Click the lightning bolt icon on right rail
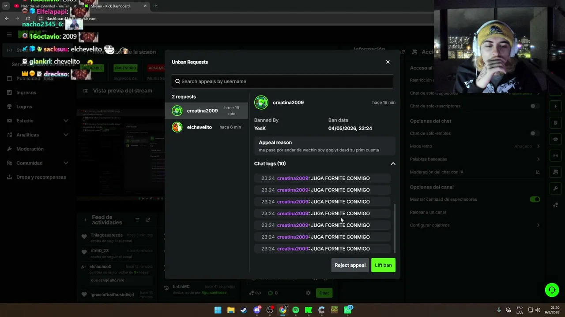 pos(556,106)
